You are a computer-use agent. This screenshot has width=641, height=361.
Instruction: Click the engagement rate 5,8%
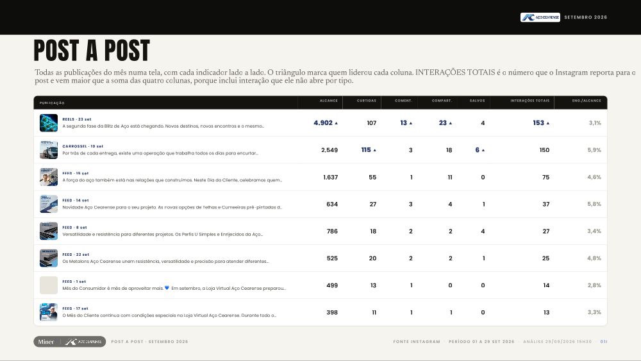(x=594, y=204)
